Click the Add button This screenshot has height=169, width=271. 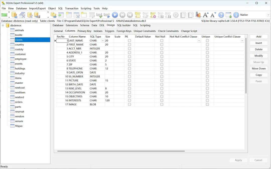tap(258, 36)
